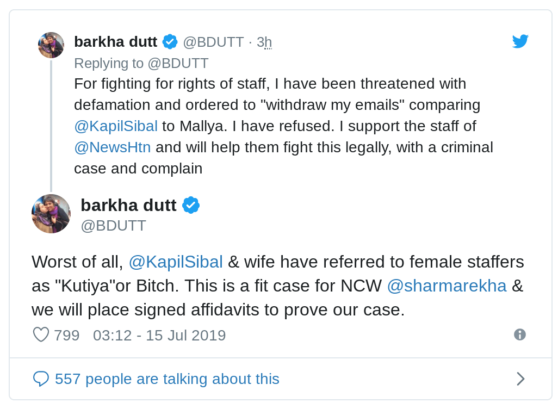This screenshot has height=409, width=558.
Task: Expand conversation with right chevron arrow
Action: pos(520,379)
